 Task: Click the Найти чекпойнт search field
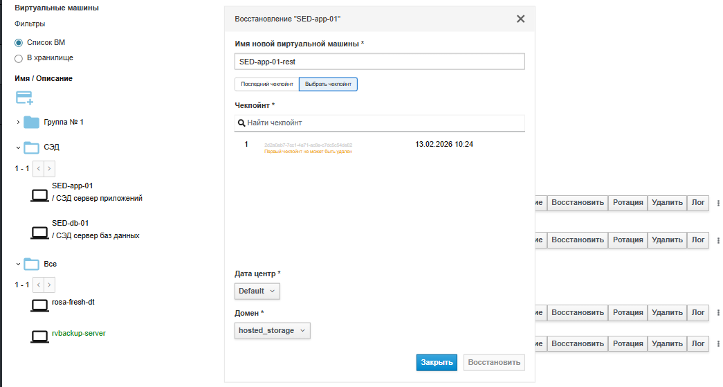click(380, 123)
